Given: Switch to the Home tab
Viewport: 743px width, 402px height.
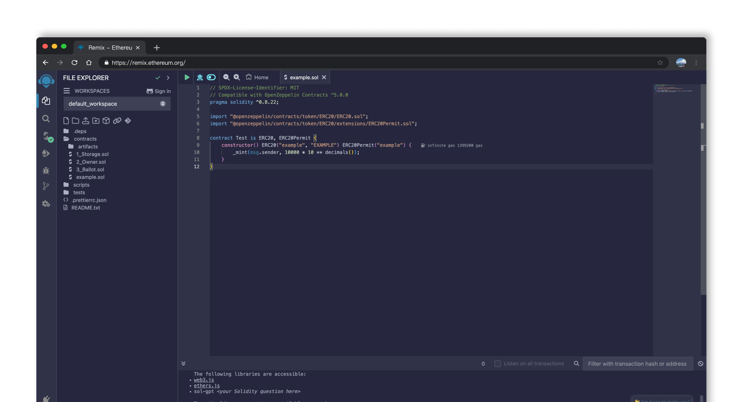Looking at the screenshot, I should coord(257,77).
